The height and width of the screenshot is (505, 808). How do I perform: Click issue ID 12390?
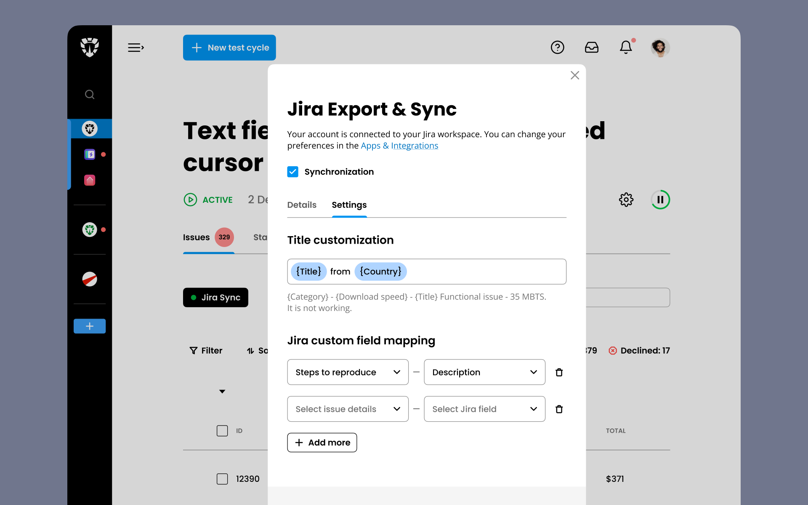(248, 479)
